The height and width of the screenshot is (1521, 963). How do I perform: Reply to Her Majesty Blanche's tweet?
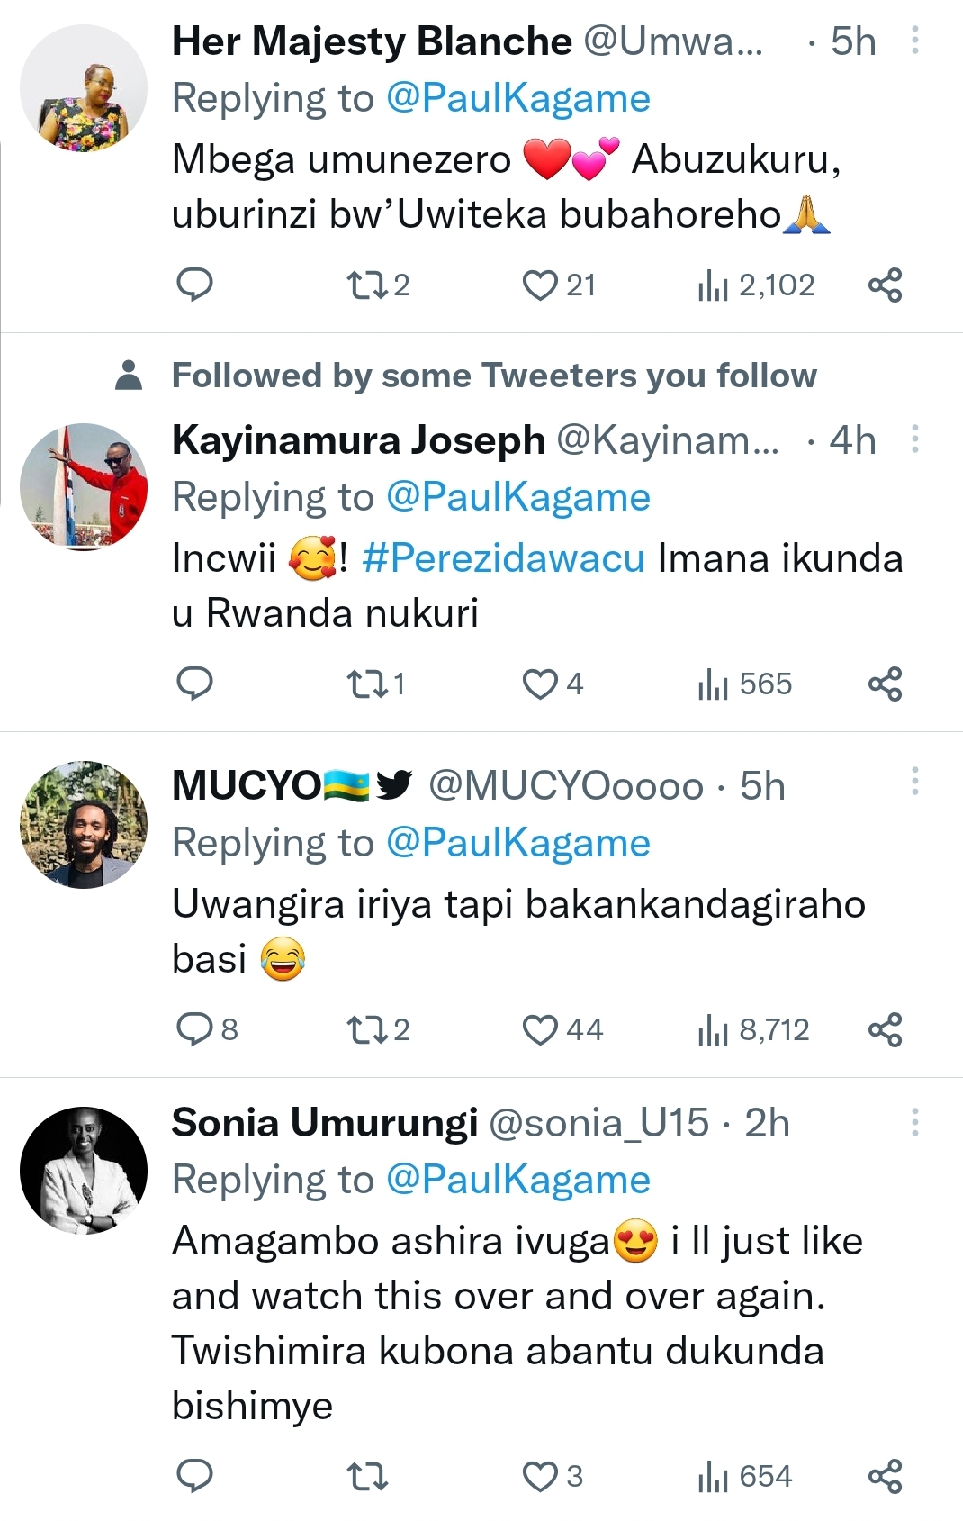[194, 285]
